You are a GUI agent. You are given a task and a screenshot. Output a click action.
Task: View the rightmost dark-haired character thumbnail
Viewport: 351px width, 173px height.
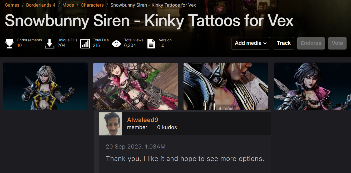pyautogui.click(x=312, y=86)
